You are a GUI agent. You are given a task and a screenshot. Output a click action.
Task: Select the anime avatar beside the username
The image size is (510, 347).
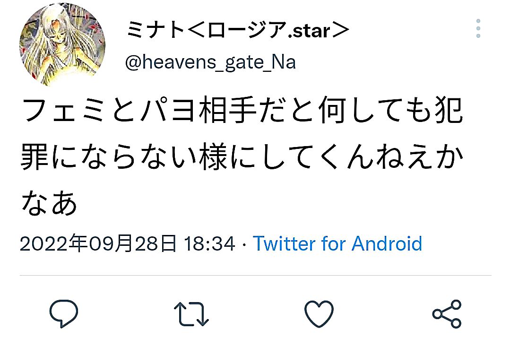62,44
